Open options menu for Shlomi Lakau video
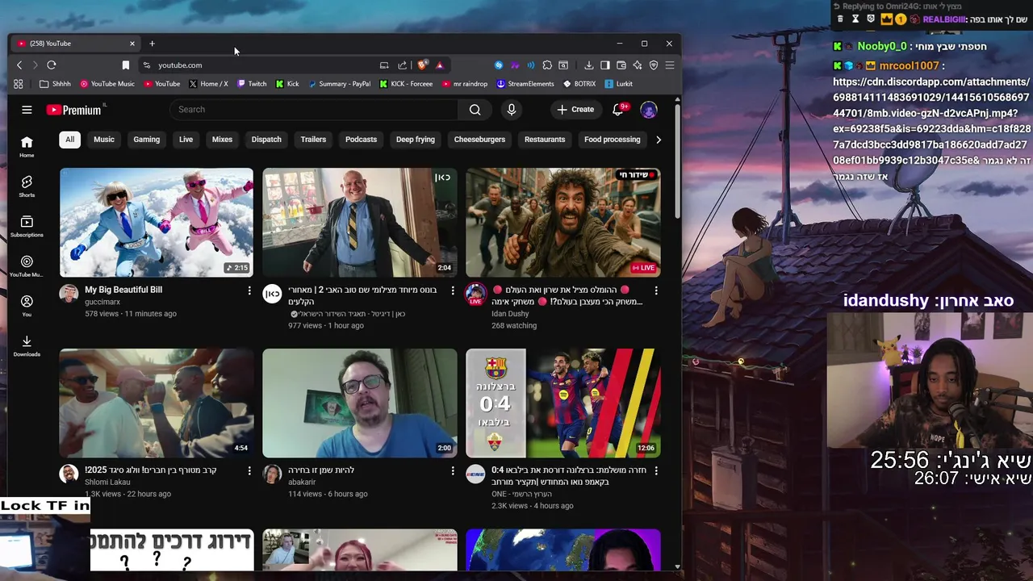Image resolution: width=1033 pixels, height=581 pixels. click(249, 470)
